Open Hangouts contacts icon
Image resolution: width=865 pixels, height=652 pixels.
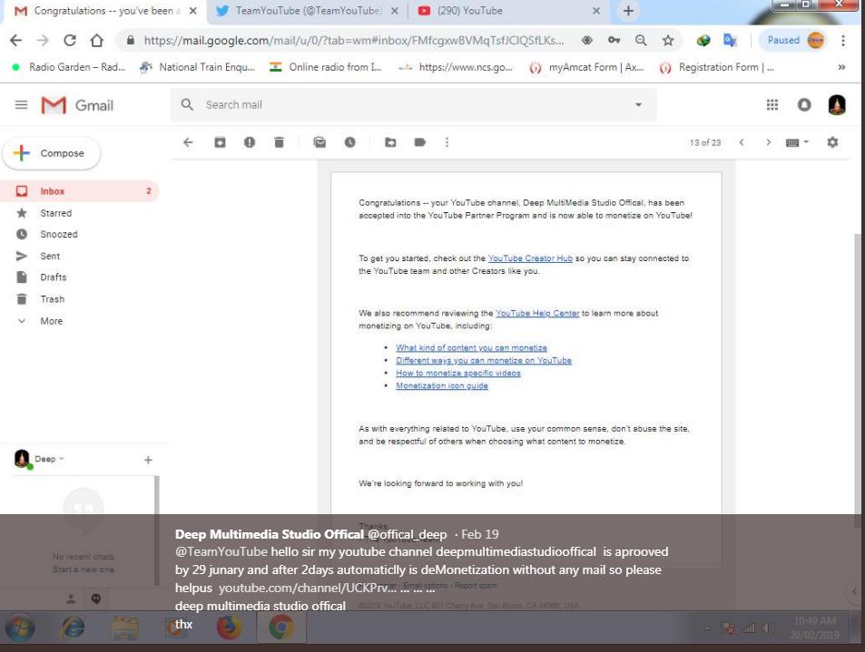pyautogui.click(x=71, y=598)
